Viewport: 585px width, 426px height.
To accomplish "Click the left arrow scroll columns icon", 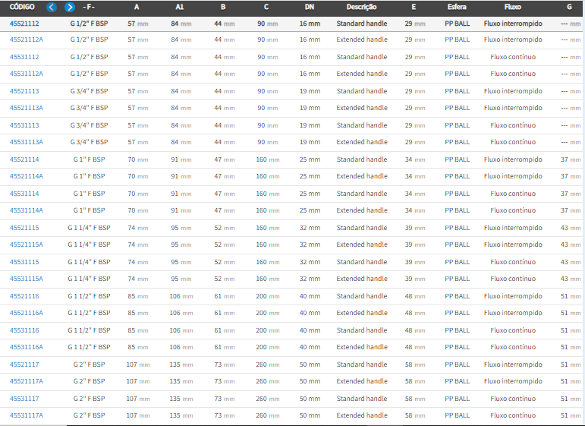I will coord(52,7).
